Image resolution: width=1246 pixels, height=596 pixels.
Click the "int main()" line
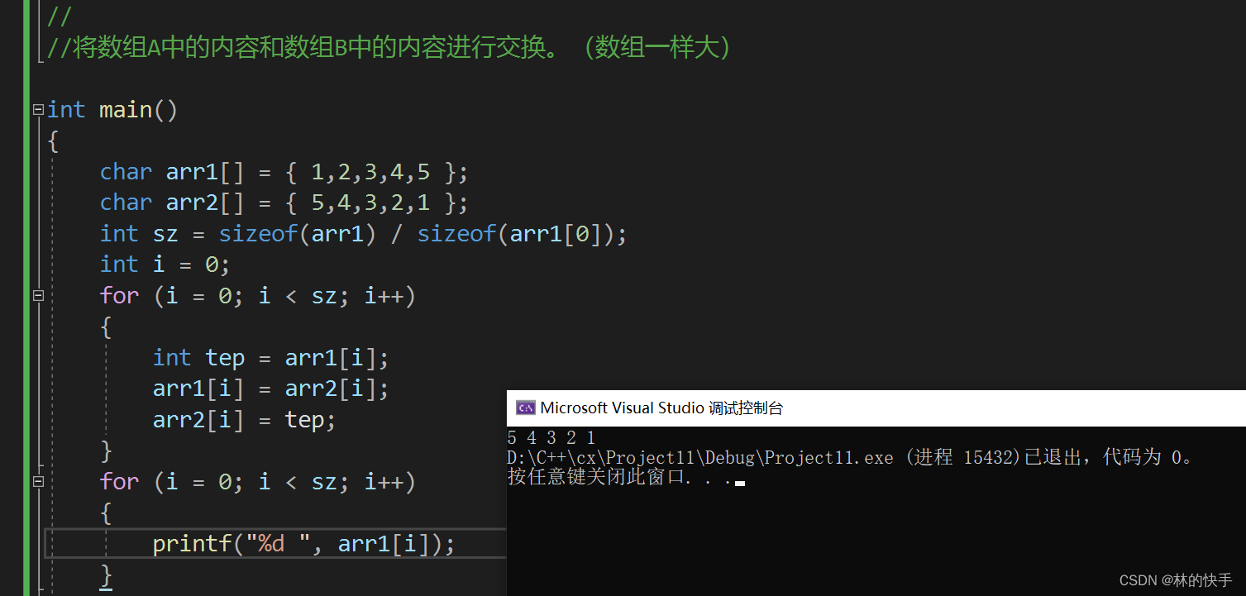(112, 110)
